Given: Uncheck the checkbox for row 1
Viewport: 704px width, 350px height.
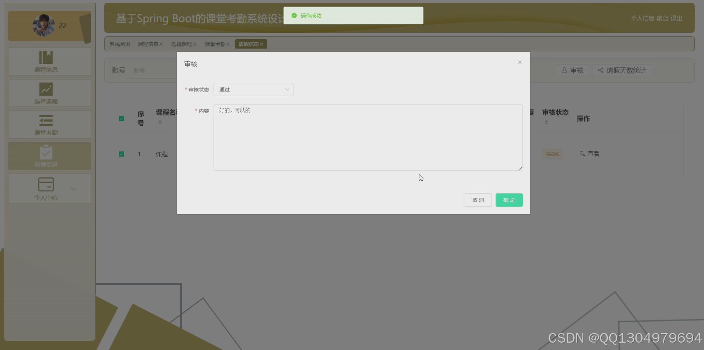Looking at the screenshot, I should (122, 154).
